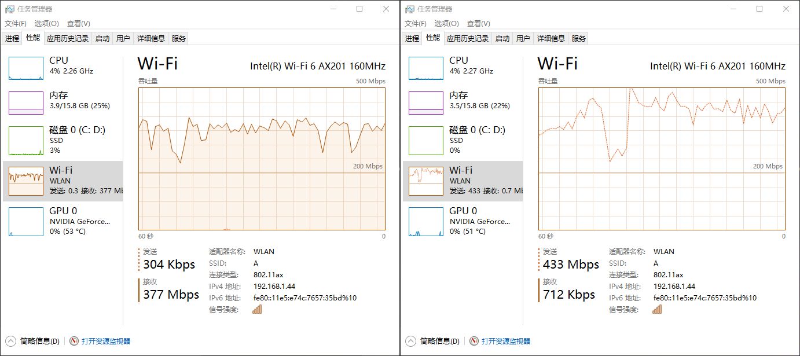800x356 pixels.
Task: Select 磁盘 0 disk graph thumbnail in left window
Action: coord(26,141)
